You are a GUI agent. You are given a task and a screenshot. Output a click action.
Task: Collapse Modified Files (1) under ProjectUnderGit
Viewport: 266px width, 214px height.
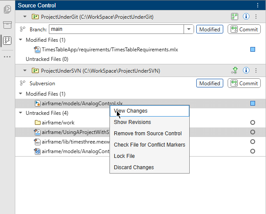click(x=20, y=40)
